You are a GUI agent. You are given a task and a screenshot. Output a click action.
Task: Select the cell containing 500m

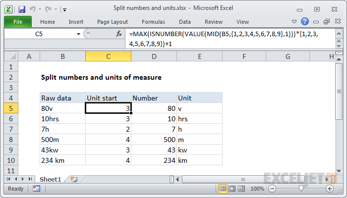click(62, 140)
